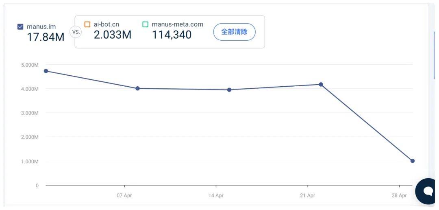The height and width of the screenshot is (210, 439).
Task: Click the data point above 07 Apr
Action: coord(137,88)
